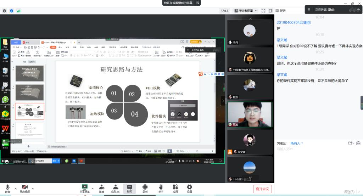Open the 应用 apps icon

point(175,187)
